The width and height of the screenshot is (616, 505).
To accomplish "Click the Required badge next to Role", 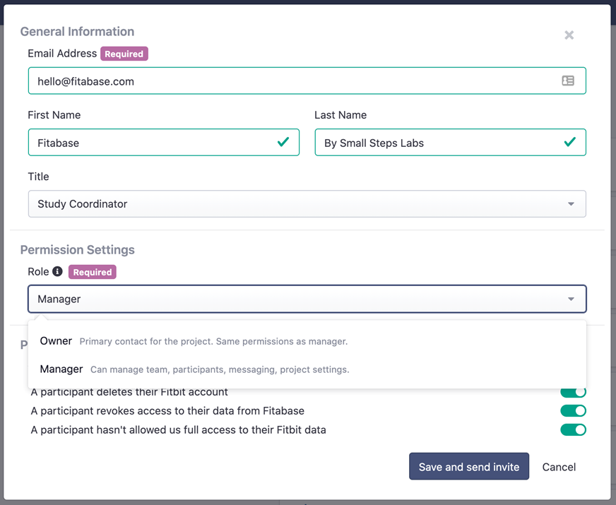I will [x=92, y=272].
